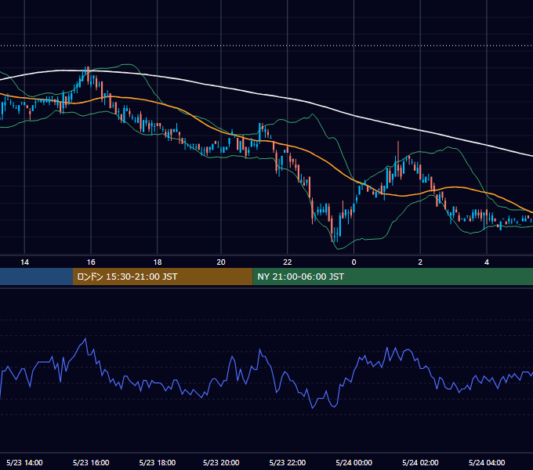Click the 20 hour axis label
The height and width of the screenshot is (470, 533).
point(221,262)
